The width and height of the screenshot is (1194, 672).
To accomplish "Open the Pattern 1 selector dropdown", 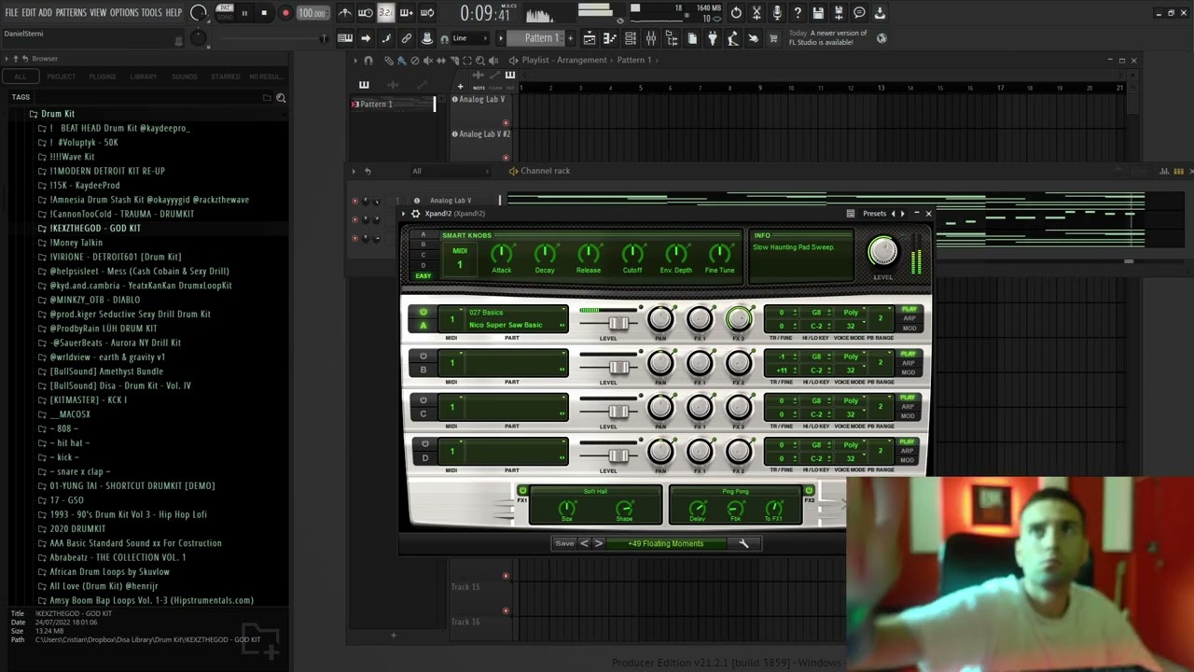I will (541, 38).
